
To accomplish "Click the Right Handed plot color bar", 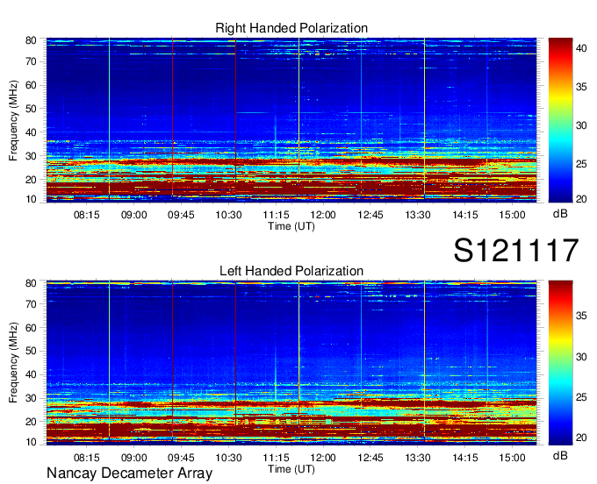I will [x=560, y=120].
